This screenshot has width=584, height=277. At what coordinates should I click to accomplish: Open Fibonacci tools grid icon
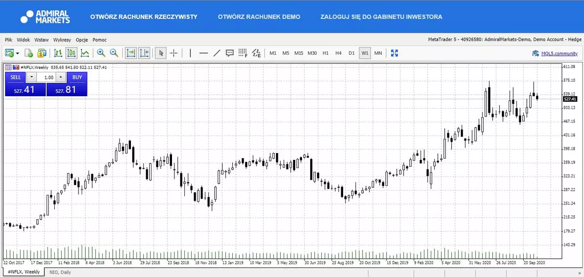pyautogui.click(x=243, y=53)
